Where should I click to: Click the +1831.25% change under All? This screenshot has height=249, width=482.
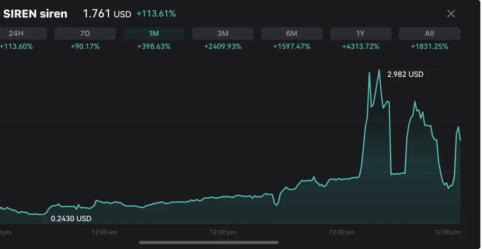(429, 47)
